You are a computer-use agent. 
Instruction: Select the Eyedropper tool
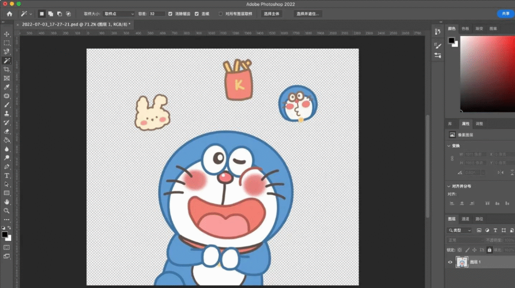[x=7, y=87]
